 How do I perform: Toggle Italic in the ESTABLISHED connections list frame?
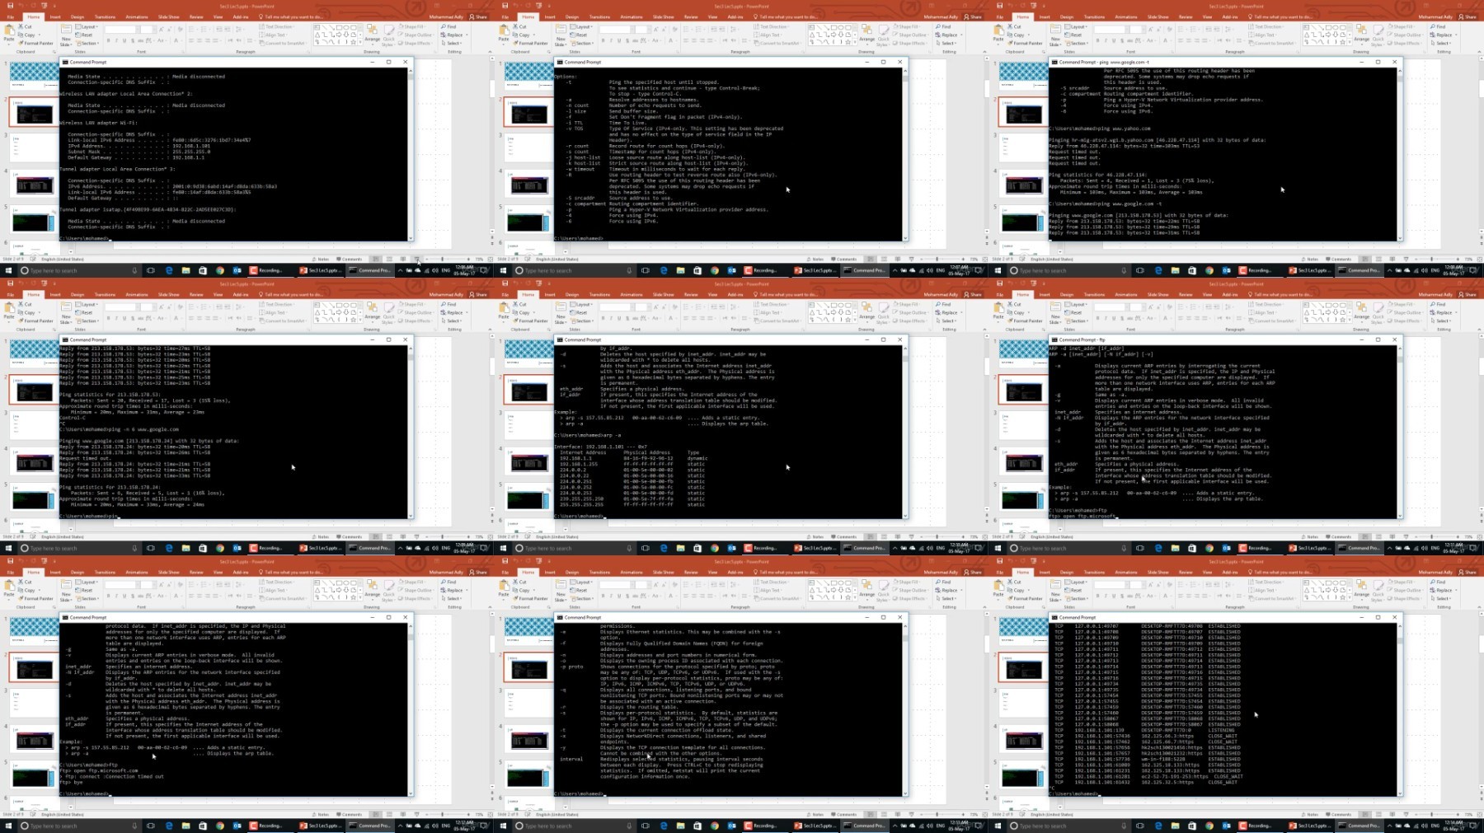click(x=1106, y=596)
